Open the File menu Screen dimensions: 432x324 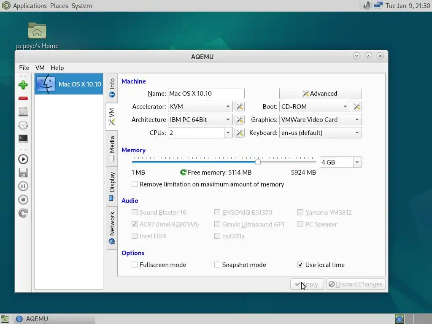pos(24,68)
